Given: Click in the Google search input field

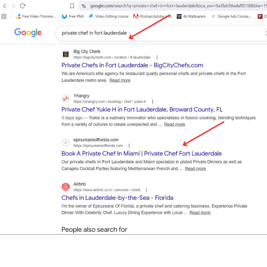Looking at the screenshot, I should point(150,33).
